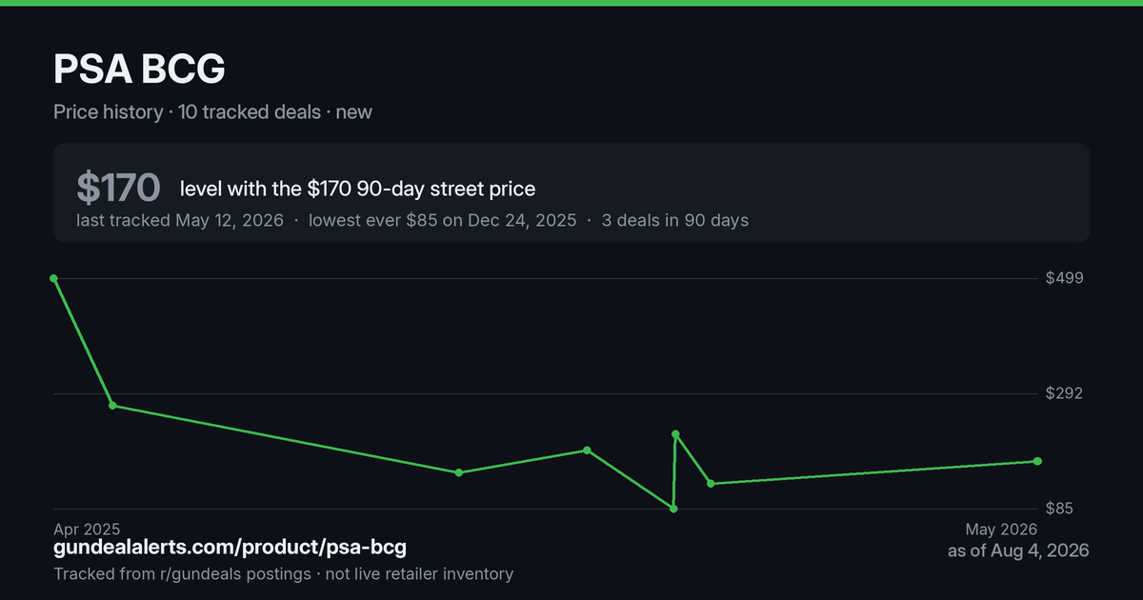Image resolution: width=1143 pixels, height=600 pixels.
Task: Click the spike data point above the low
Action: [675, 434]
